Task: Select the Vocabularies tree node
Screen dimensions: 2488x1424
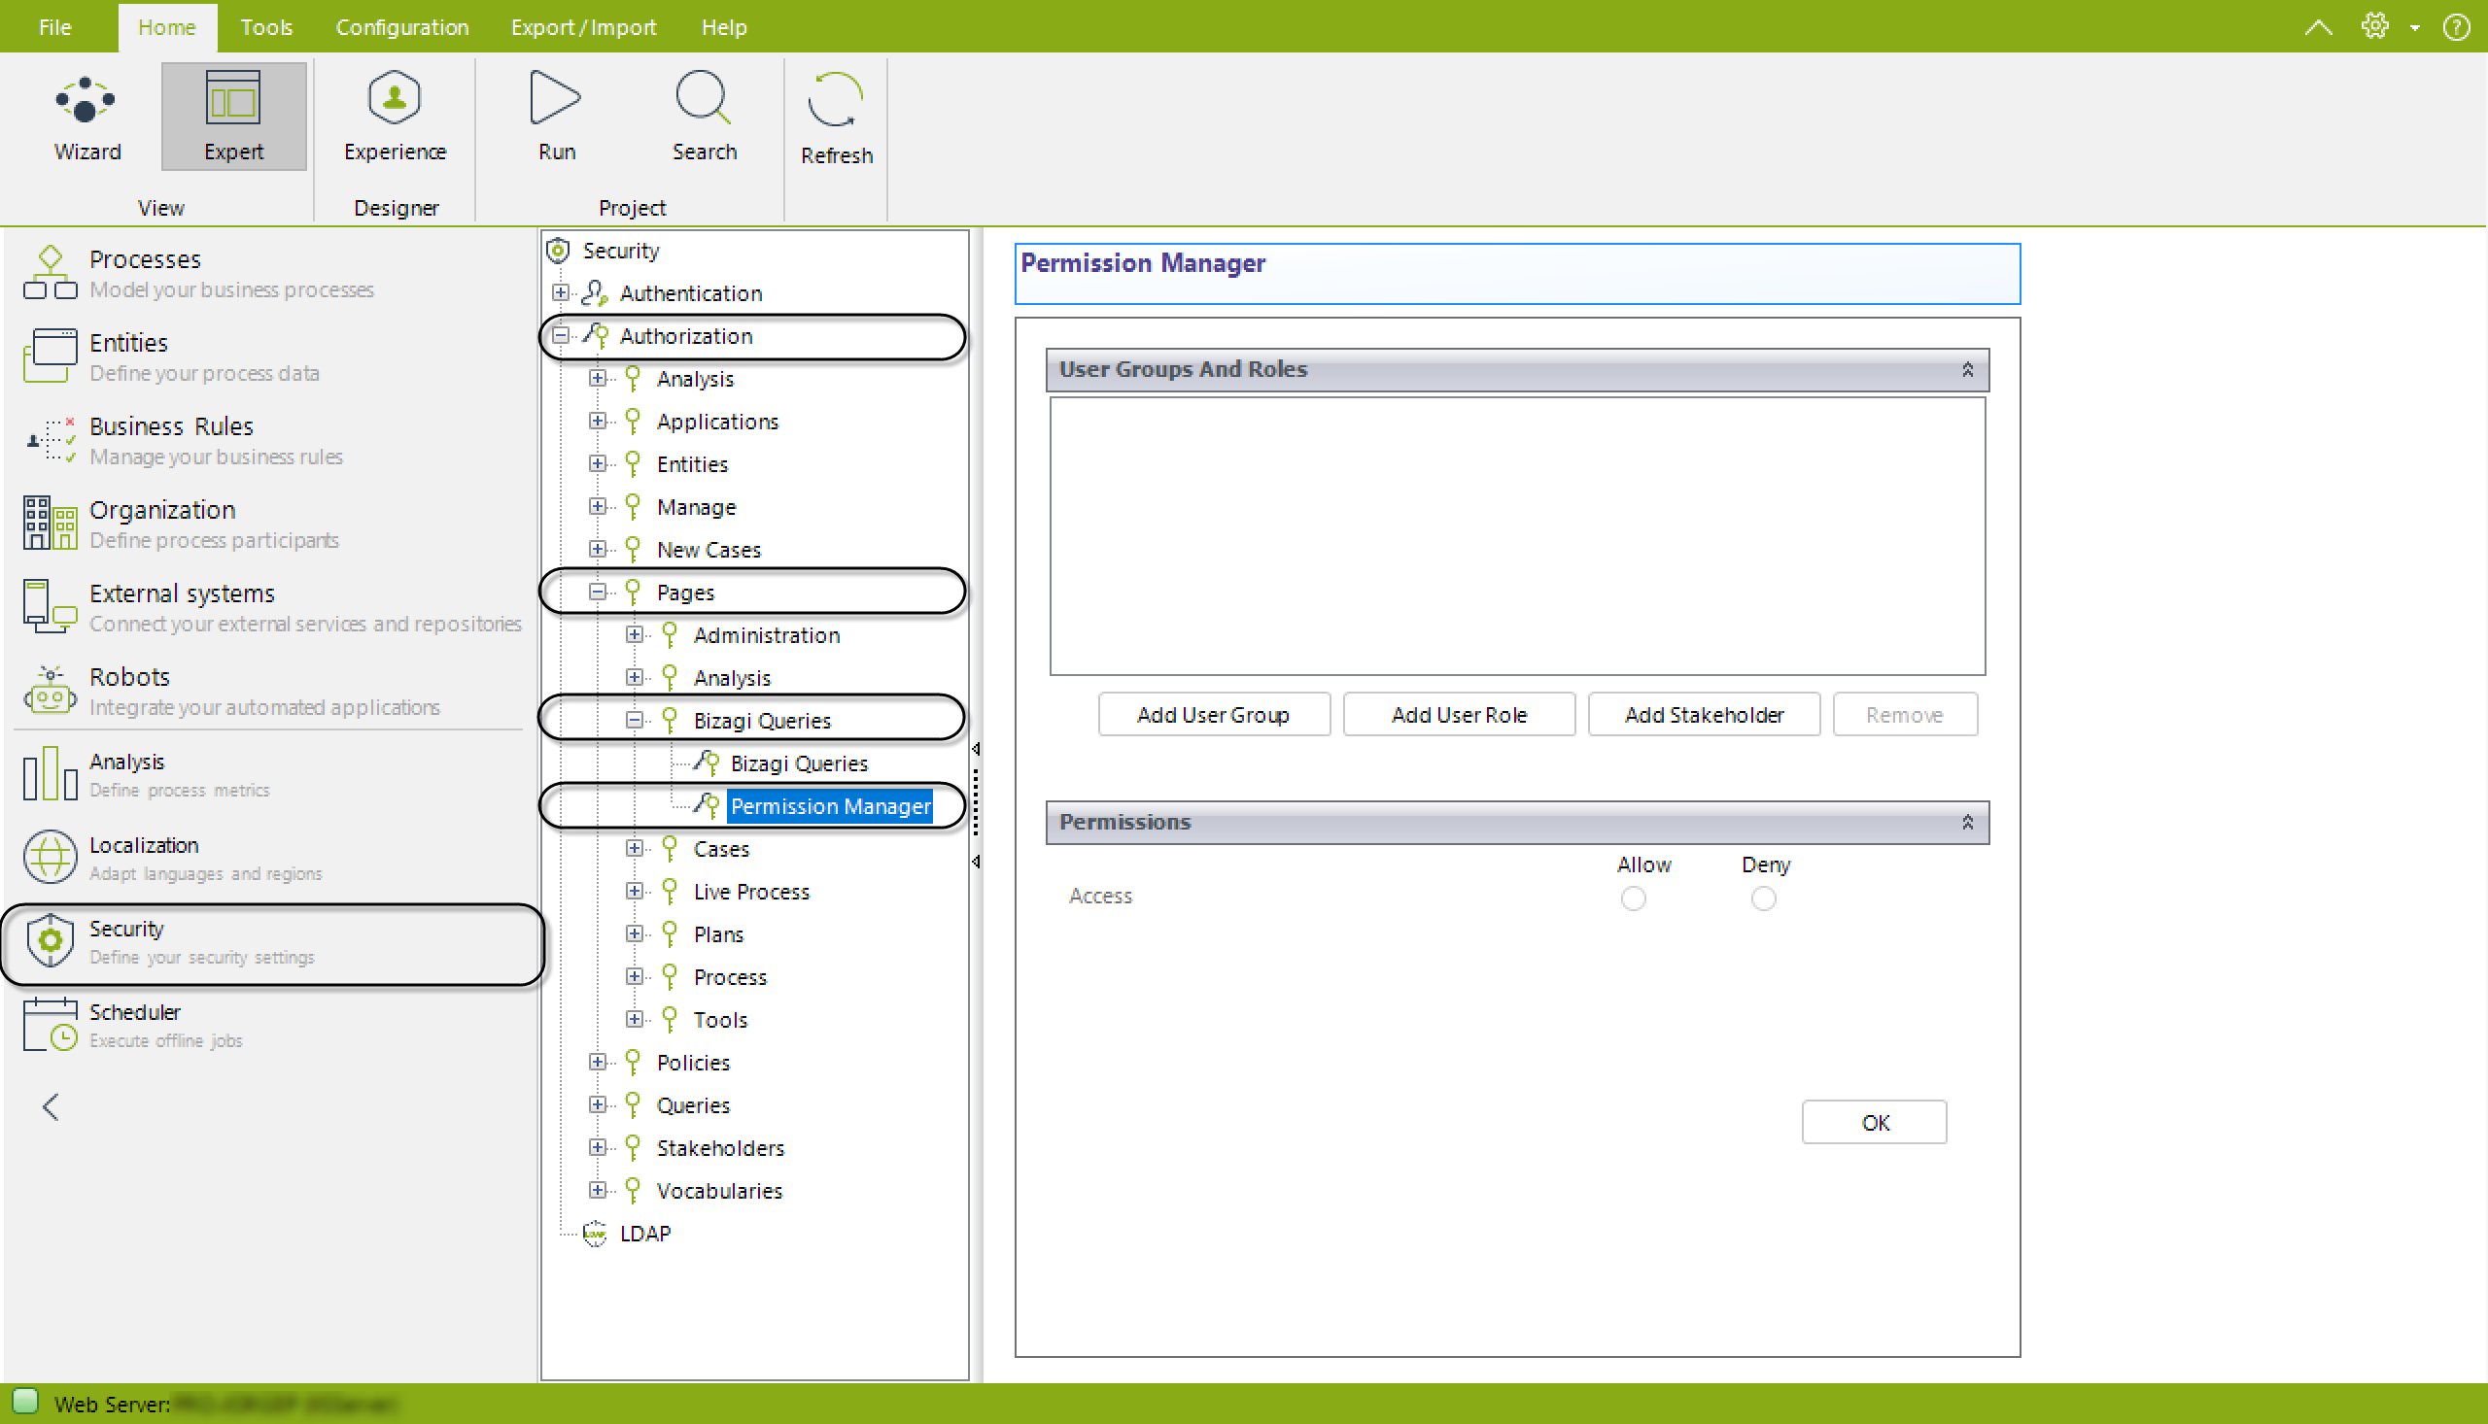Action: coord(719,1190)
